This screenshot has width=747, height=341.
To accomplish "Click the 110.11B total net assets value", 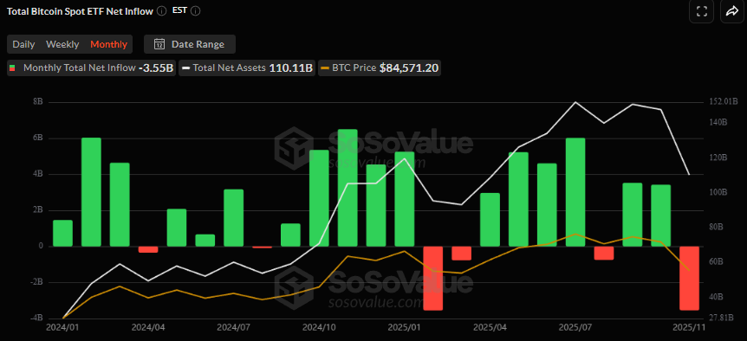I will pyautogui.click(x=290, y=68).
